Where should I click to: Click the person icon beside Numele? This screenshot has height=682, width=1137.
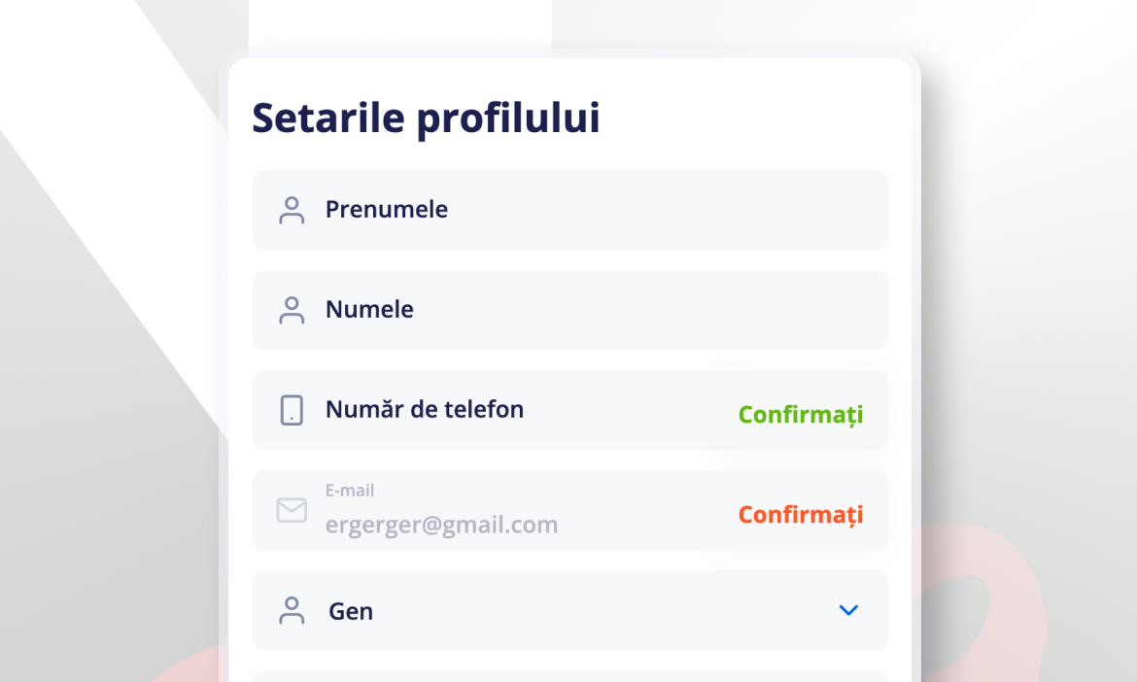292,310
